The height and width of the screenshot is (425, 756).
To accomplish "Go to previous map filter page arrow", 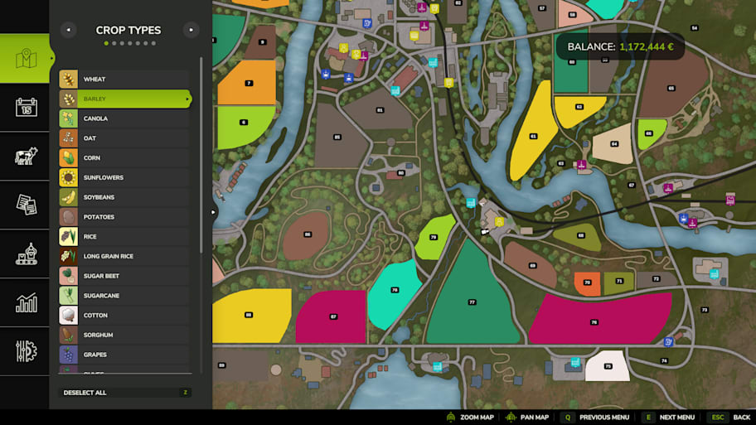I will (x=69, y=30).
